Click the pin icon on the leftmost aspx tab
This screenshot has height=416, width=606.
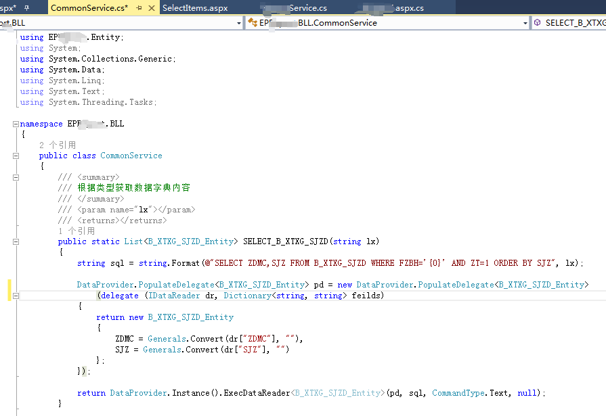coord(27,8)
